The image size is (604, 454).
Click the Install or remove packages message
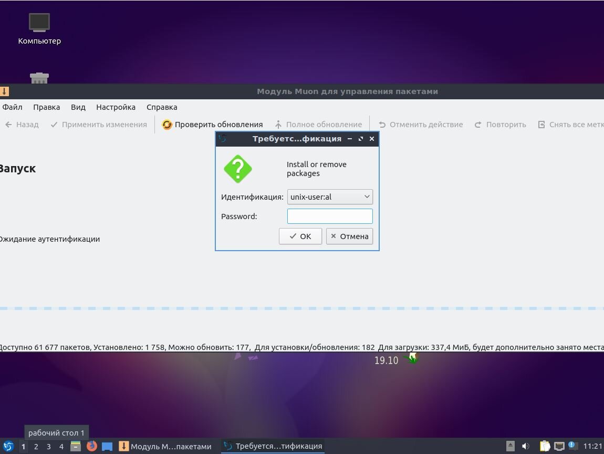317,169
